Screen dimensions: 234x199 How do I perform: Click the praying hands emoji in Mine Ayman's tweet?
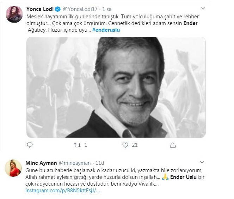point(165,177)
